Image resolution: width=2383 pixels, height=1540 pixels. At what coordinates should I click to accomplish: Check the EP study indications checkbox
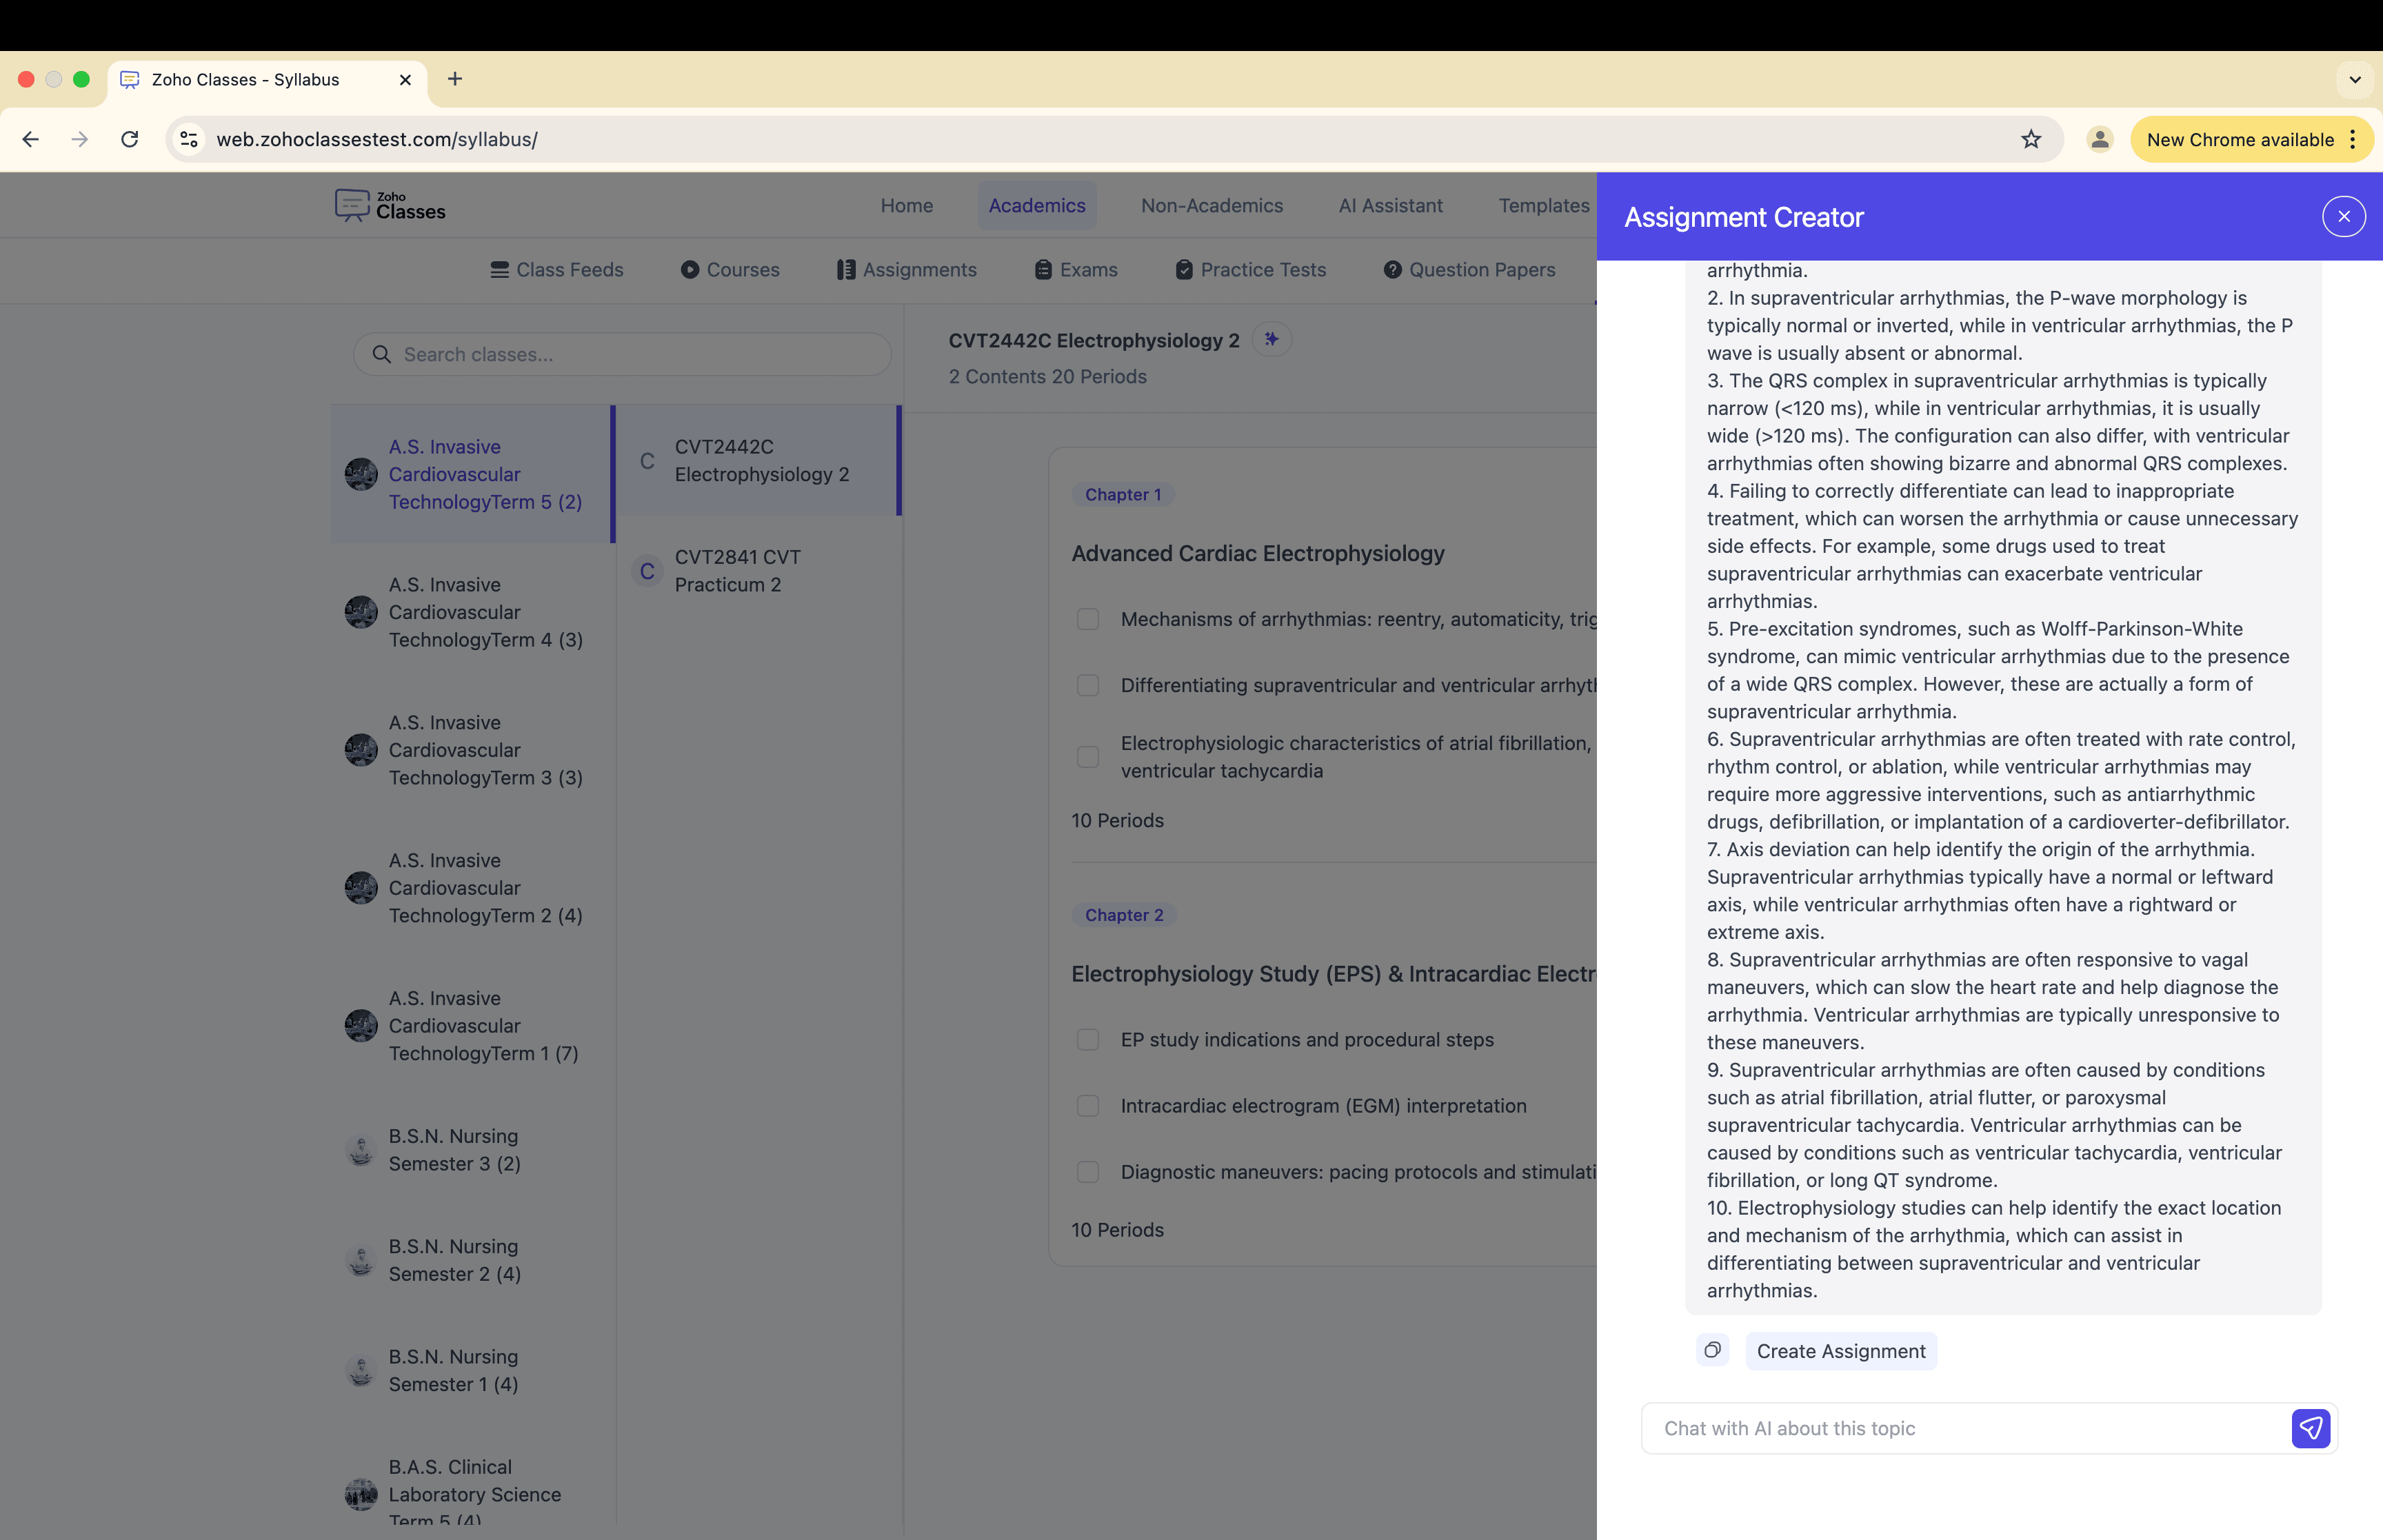1088,1040
